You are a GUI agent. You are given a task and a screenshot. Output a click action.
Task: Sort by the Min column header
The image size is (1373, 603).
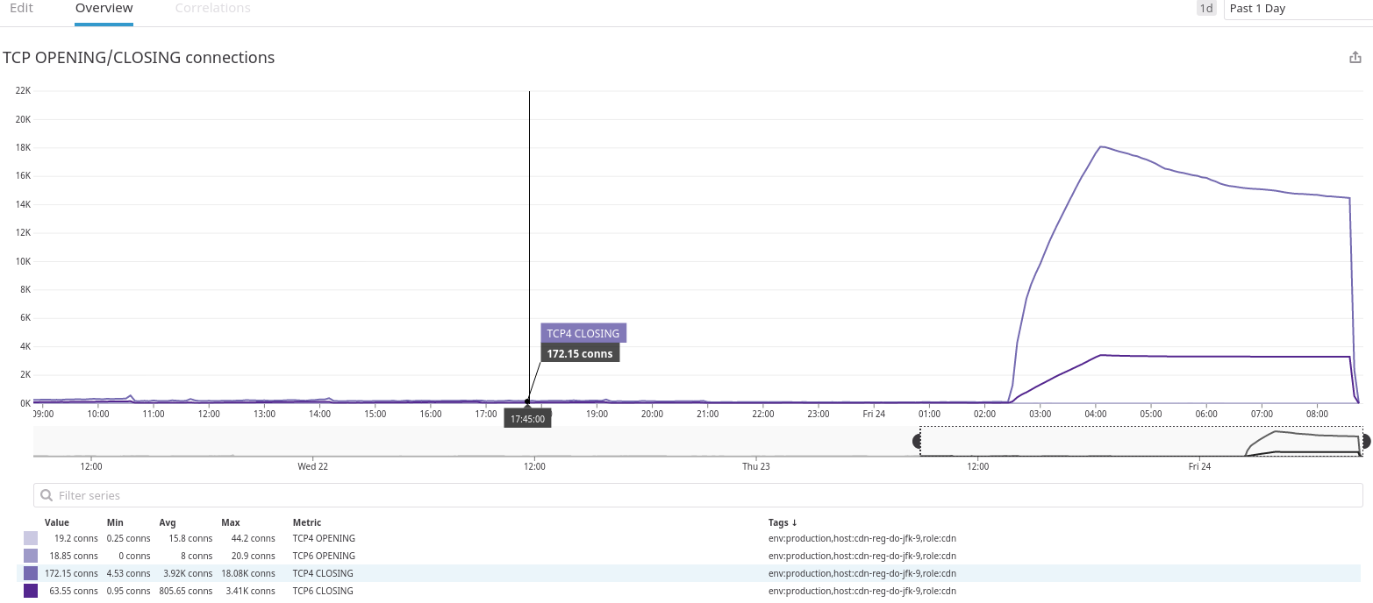pos(115,522)
